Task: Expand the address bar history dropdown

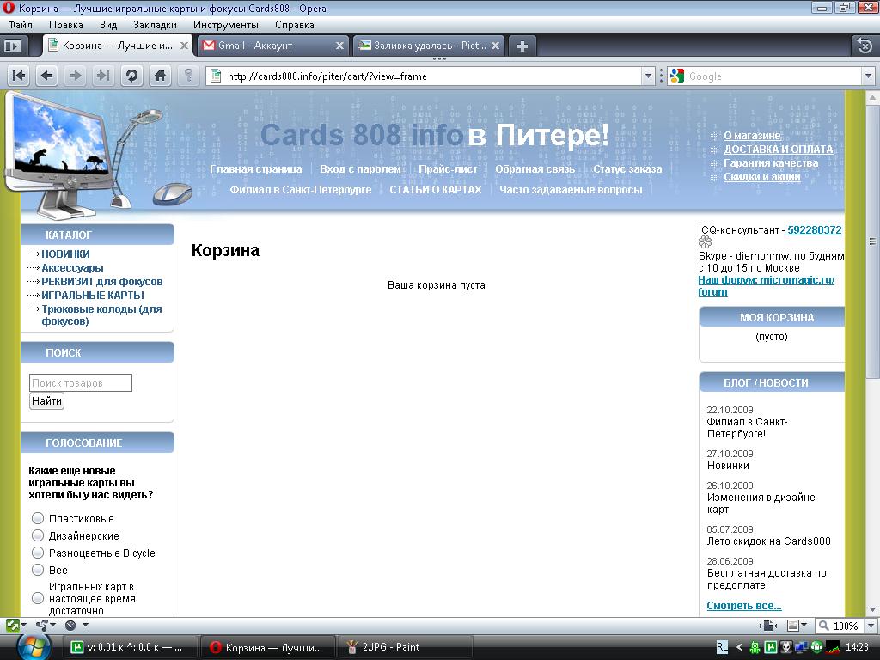Action: tap(648, 76)
